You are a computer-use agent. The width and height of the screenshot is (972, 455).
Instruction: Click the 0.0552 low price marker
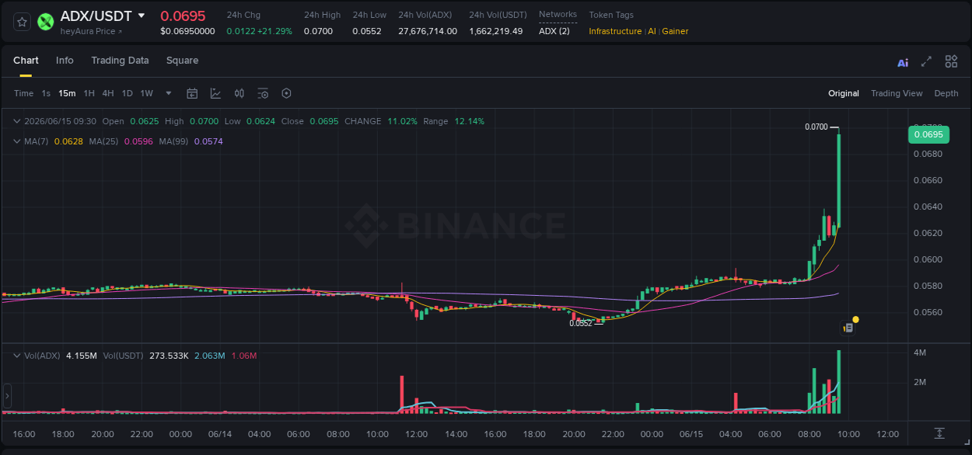pos(580,323)
